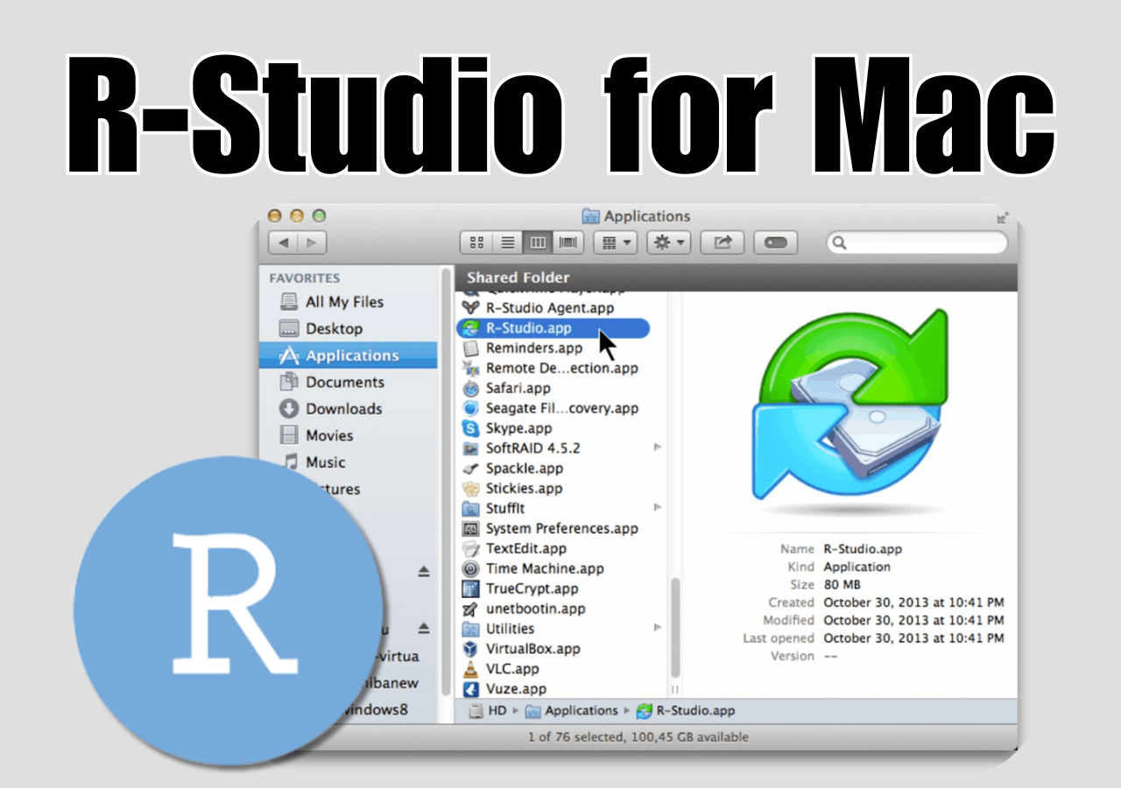
Task: Click the large R-Studio preview icon
Action: coord(850,412)
